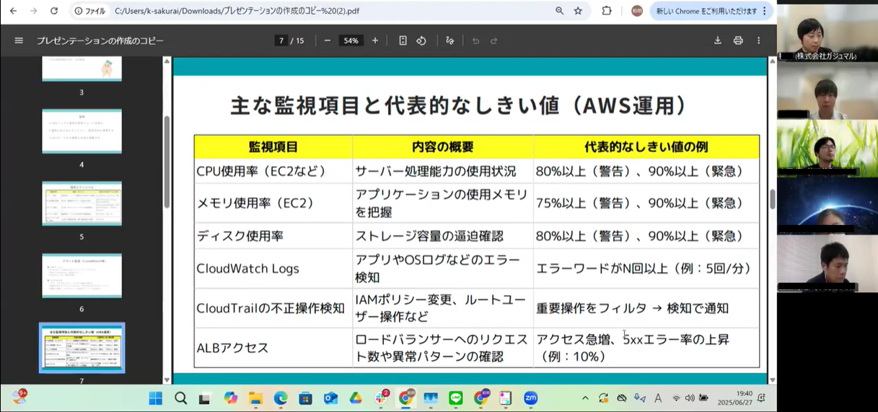Open the browser zoom magnifier icon

560,11
